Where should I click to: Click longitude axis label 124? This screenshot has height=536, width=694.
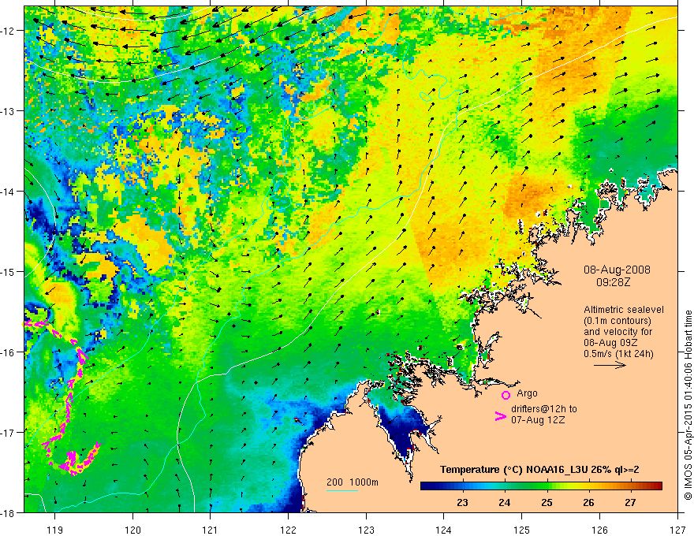(x=444, y=530)
